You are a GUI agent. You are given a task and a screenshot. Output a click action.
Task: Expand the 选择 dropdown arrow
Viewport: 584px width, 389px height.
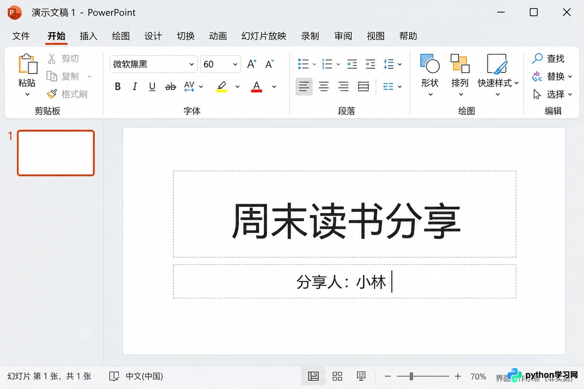(570, 94)
